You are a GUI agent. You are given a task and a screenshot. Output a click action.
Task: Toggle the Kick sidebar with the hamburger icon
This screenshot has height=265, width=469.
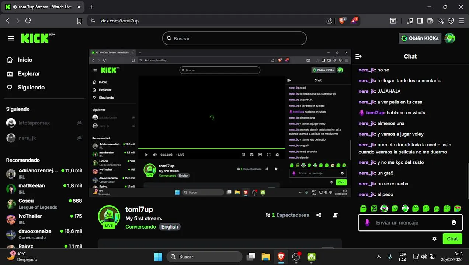pos(11,38)
